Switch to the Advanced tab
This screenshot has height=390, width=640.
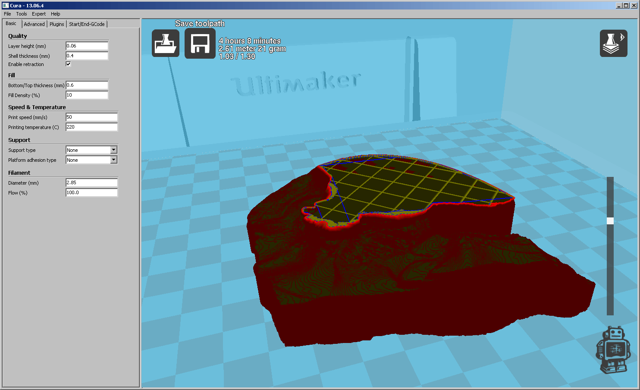click(34, 24)
